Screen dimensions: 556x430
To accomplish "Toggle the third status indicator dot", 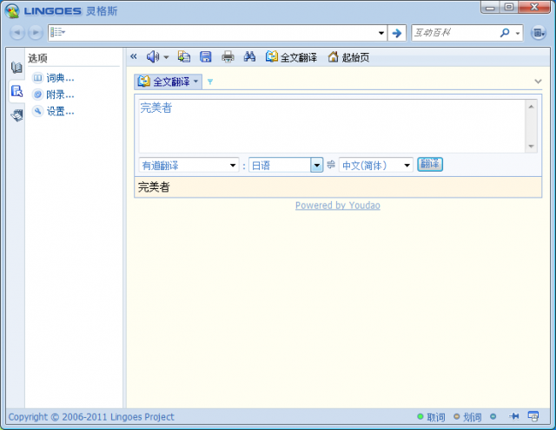I will [x=493, y=416].
